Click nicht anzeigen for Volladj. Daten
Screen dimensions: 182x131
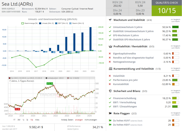(91, 120)
